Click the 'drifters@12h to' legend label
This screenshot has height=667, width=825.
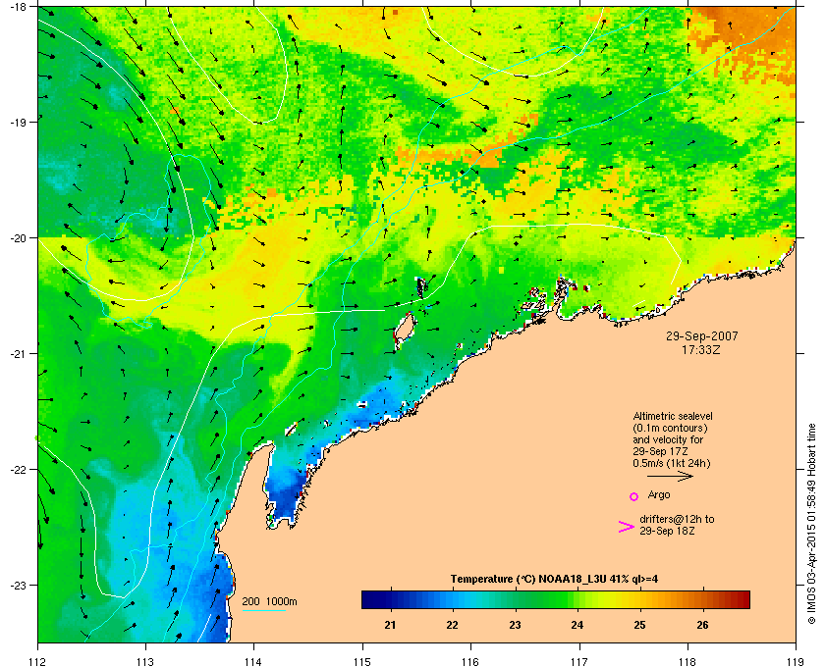(677, 519)
